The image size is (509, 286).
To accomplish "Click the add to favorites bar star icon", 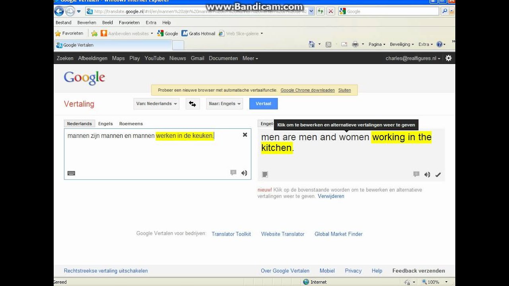I will (94, 33).
